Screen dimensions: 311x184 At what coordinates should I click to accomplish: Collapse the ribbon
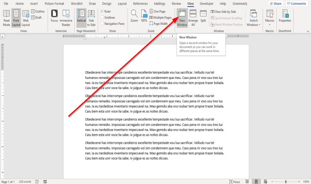[x=308, y=31]
